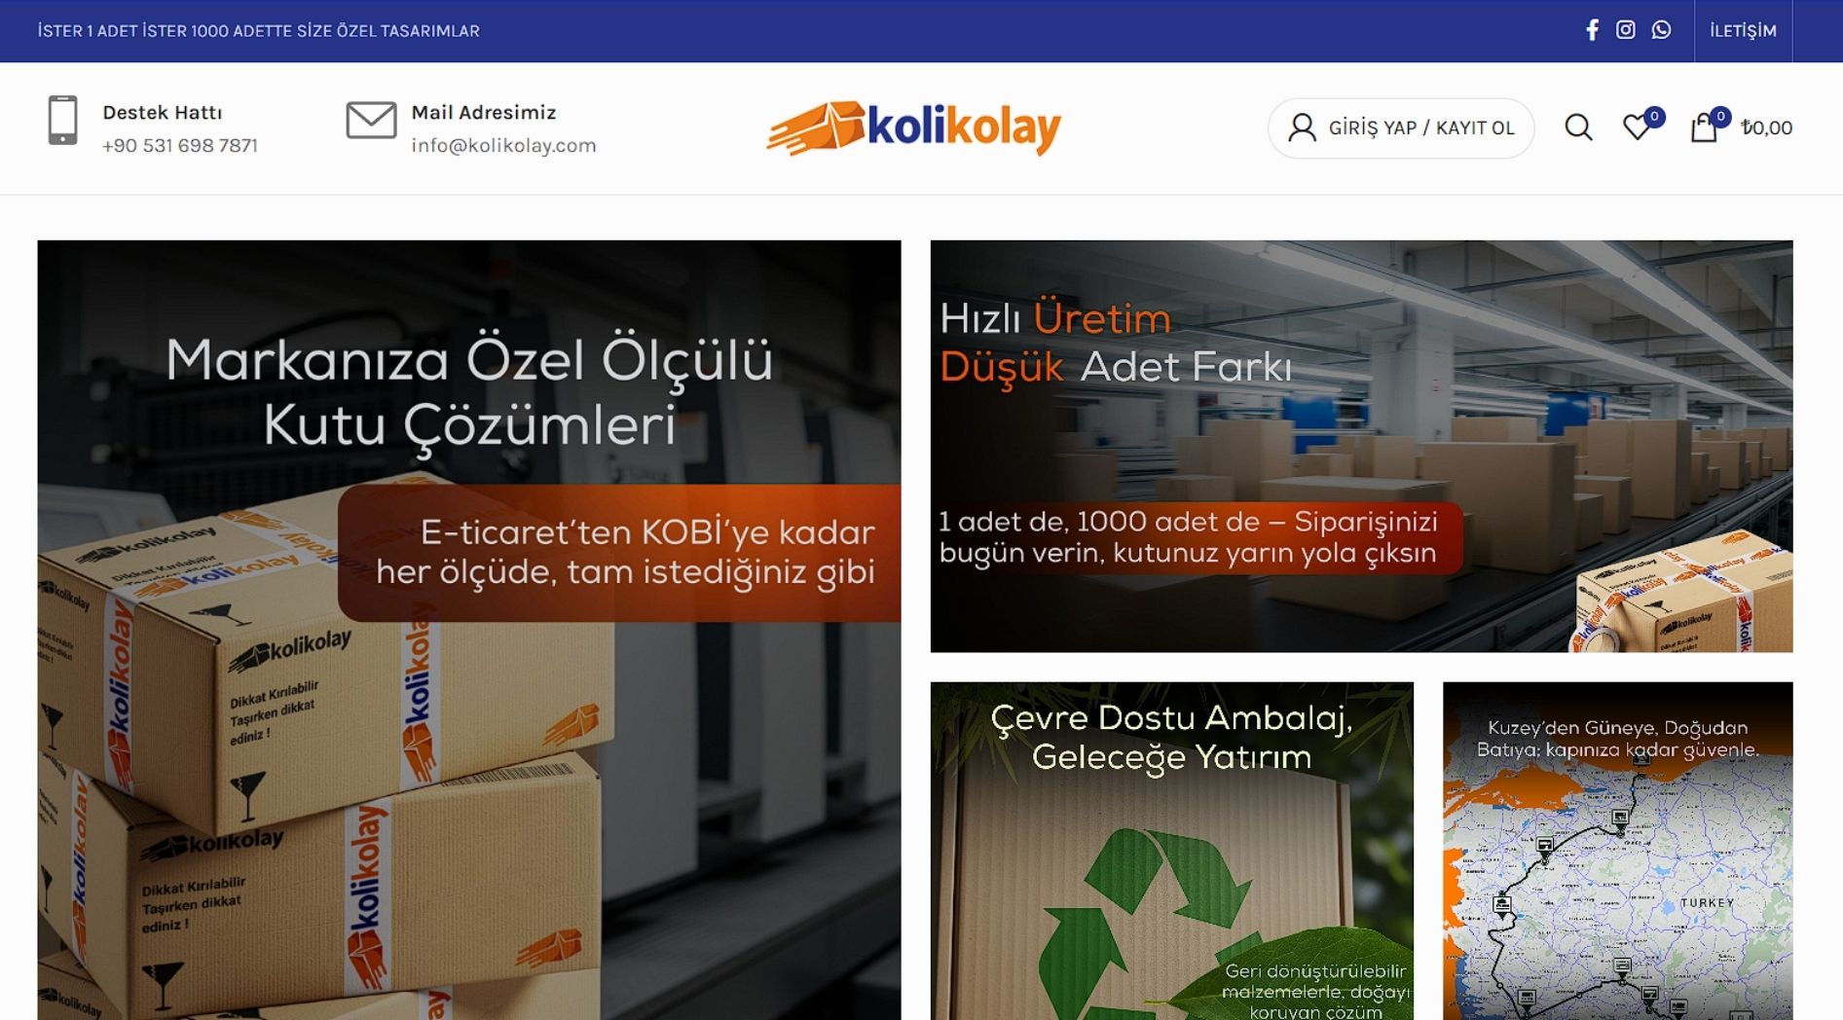Click the phone icon beside Destek Hattı
Image resolution: width=1843 pixels, height=1020 pixels.
(63, 121)
